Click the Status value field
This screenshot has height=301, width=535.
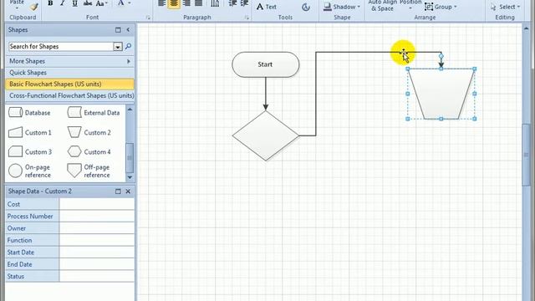click(97, 277)
